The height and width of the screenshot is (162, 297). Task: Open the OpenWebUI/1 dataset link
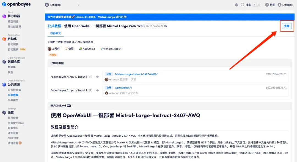pyautogui.click(x=123, y=88)
